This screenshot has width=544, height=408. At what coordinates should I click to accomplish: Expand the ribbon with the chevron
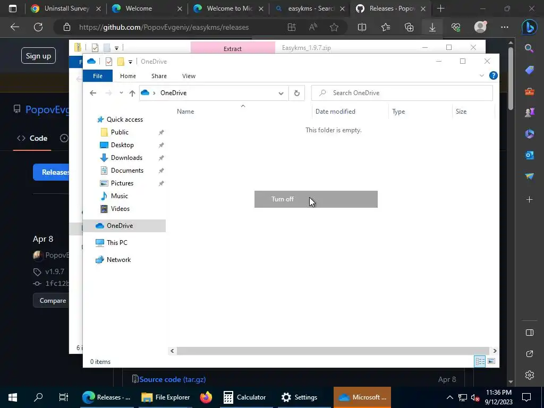click(x=481, y=75)
